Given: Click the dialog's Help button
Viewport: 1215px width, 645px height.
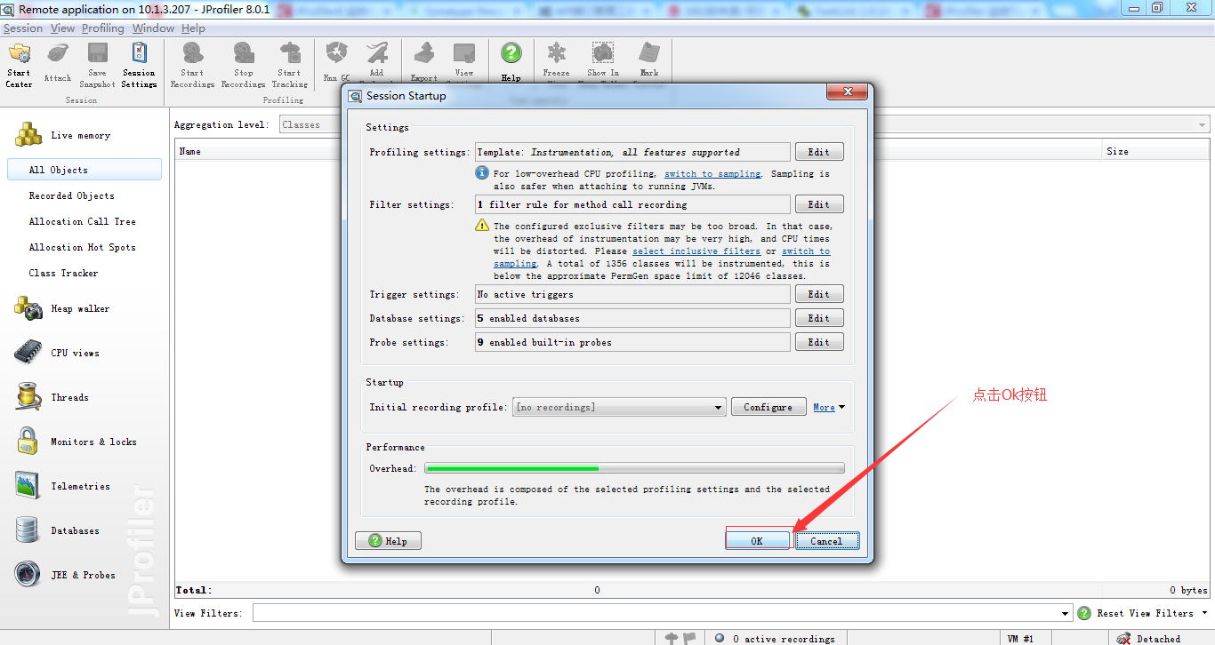Looking at the screenshot, I should (388, 540).
